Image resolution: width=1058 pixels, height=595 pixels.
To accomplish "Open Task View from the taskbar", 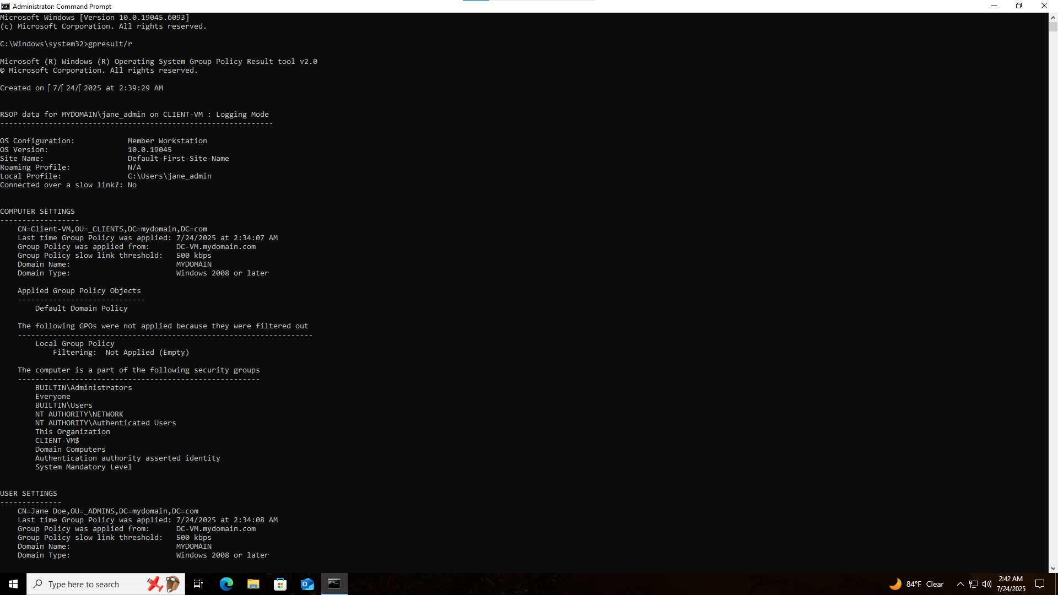I will tap(198, 584).
